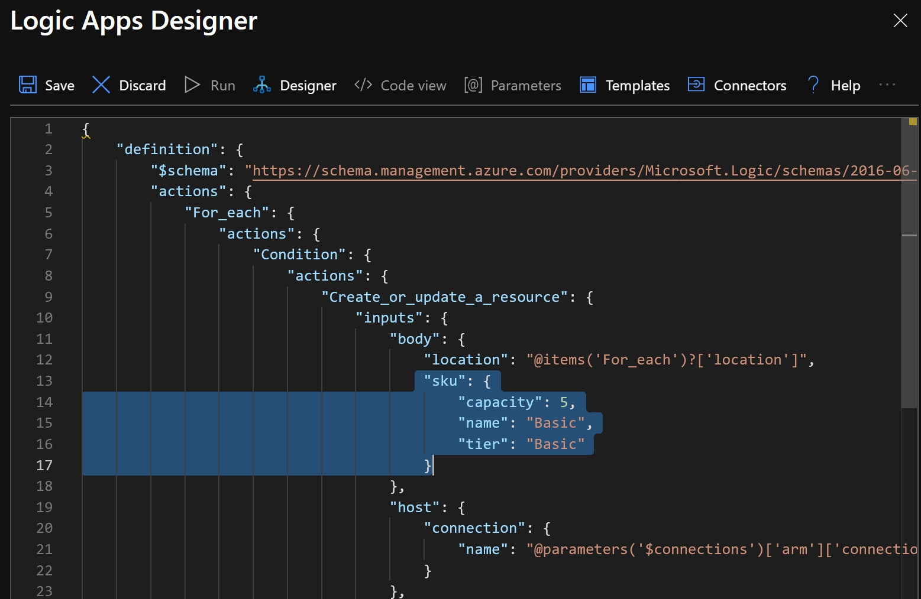The width and height of the screenshot is (921, 599).
Task: Close the Logic Apps Designer
Action: 900,21
